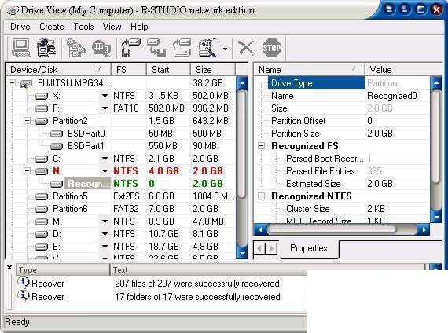The image size is (448, 333).
Task: Click the red STOP icon
Action: pos(271,48)
